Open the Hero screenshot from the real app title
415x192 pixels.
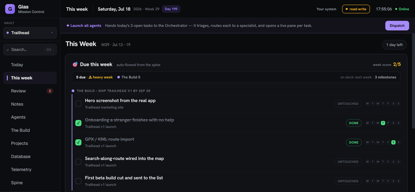120,101
